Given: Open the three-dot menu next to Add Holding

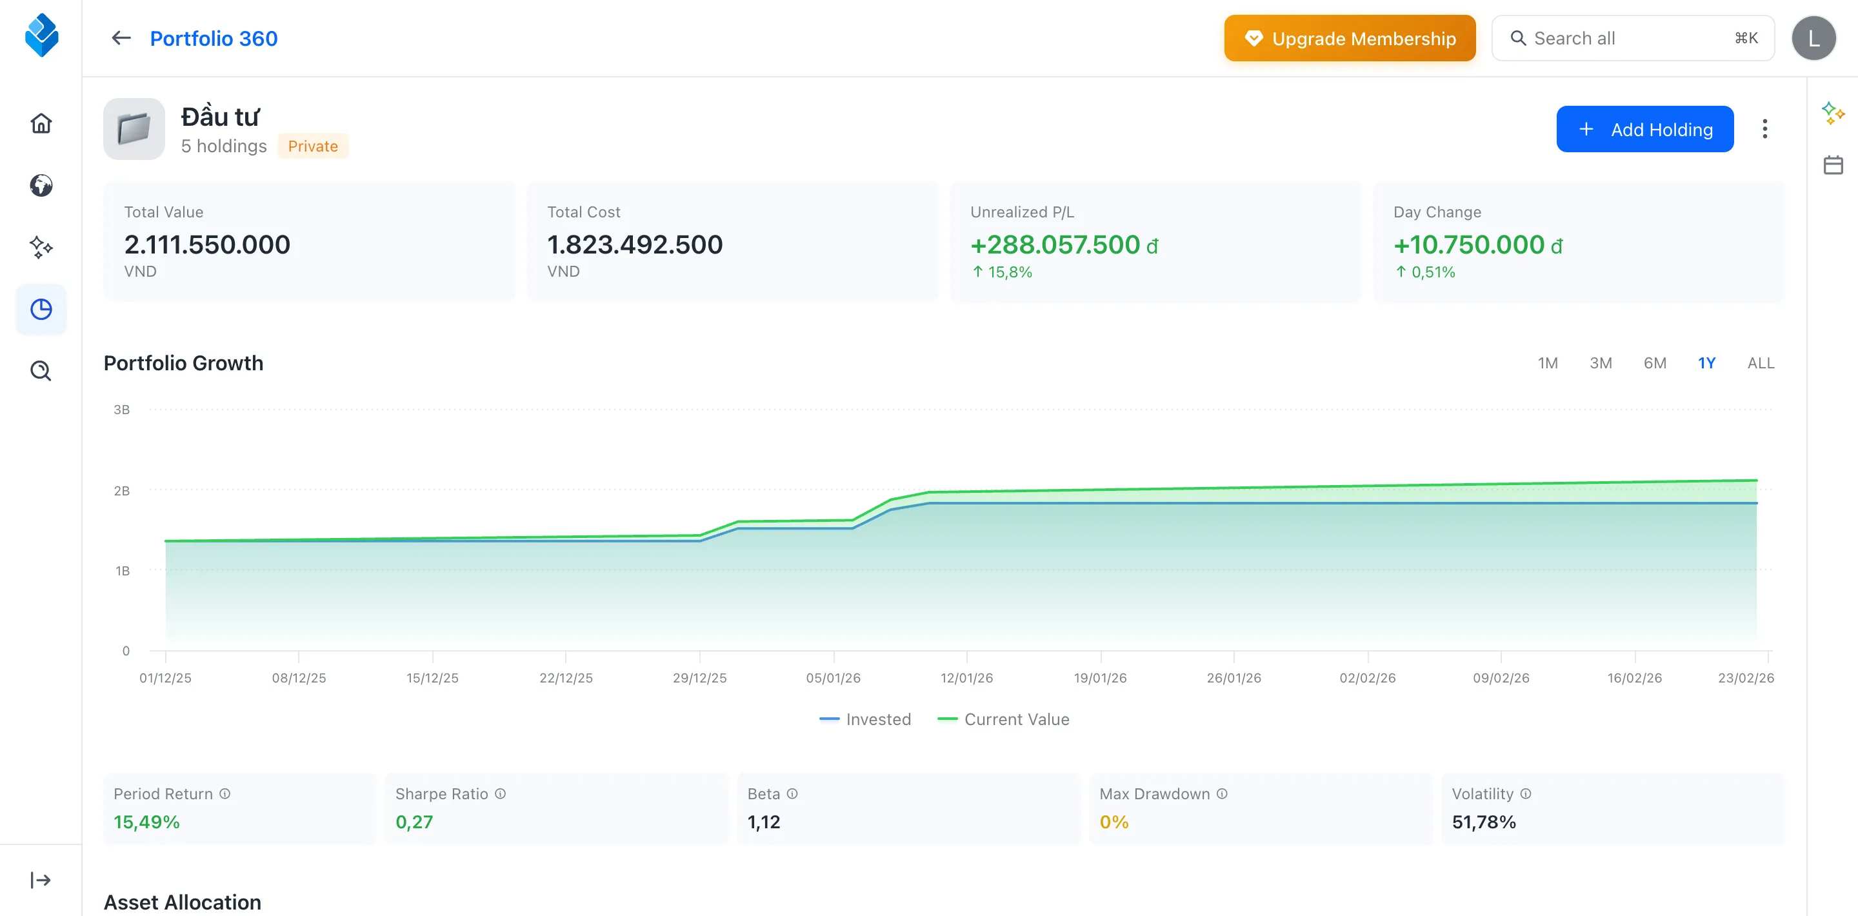Looking at the screenshot, I should pos(1765,128).
